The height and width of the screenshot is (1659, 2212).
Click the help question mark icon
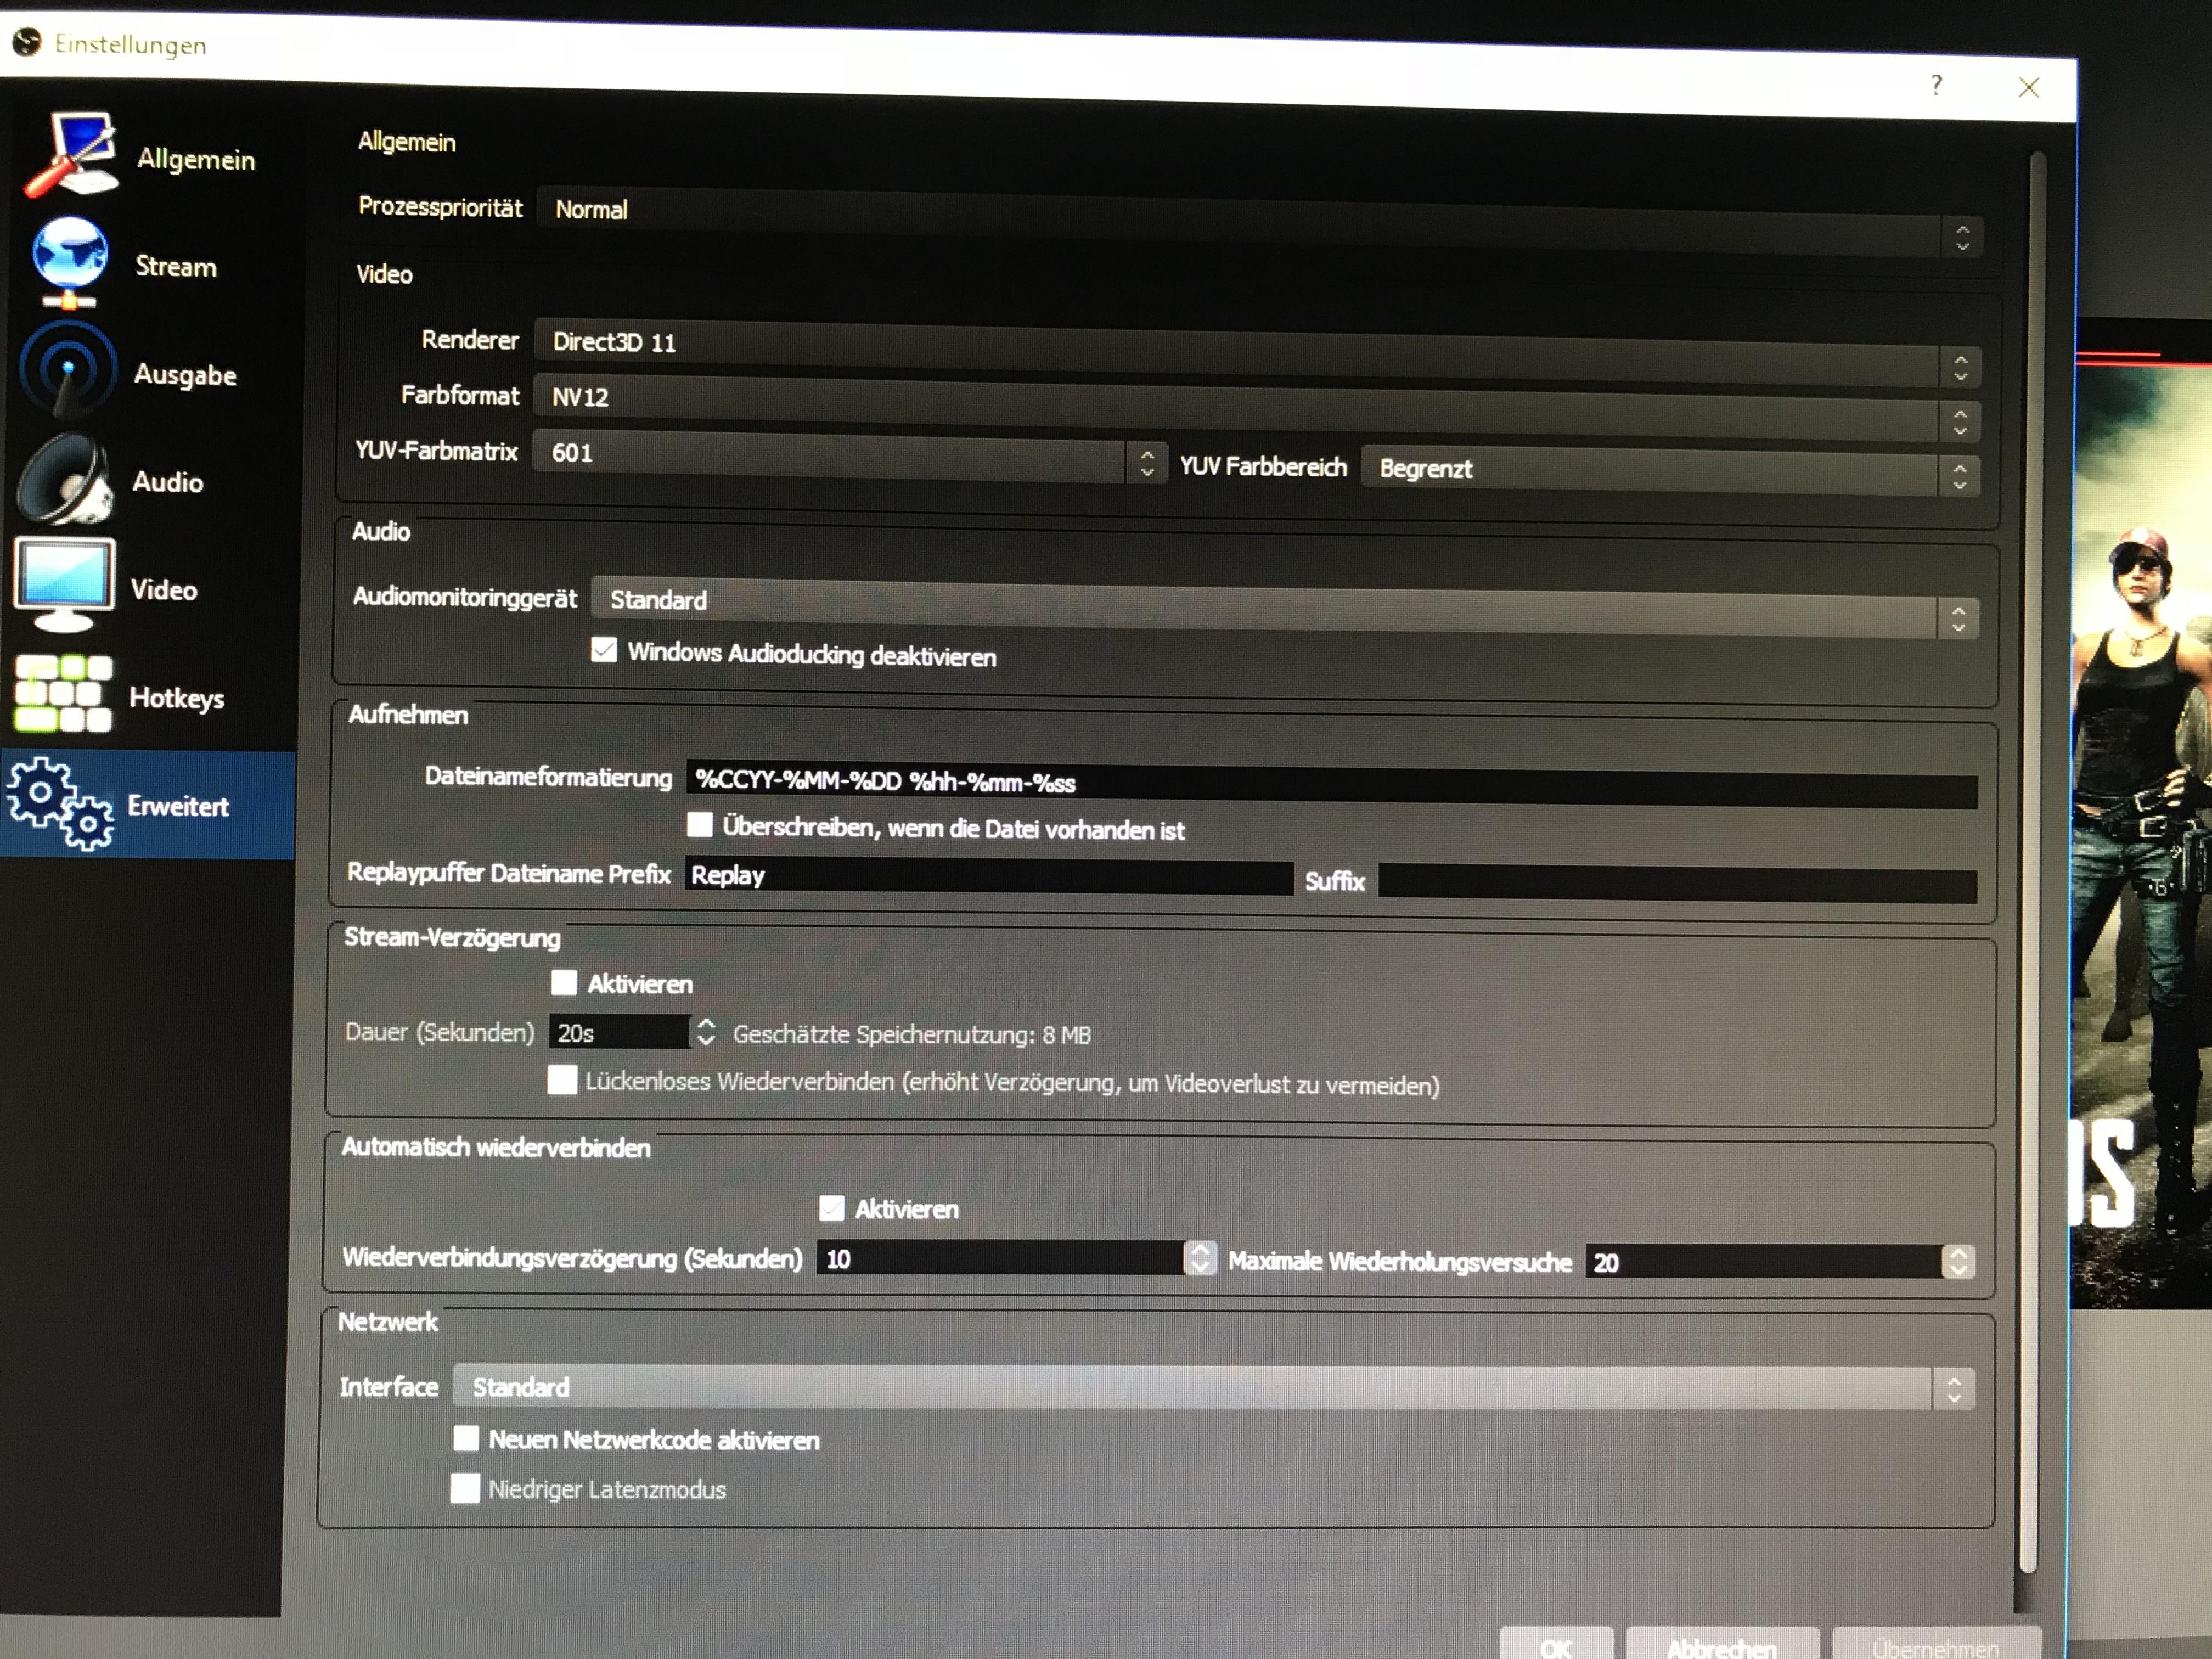[1936, 85]
